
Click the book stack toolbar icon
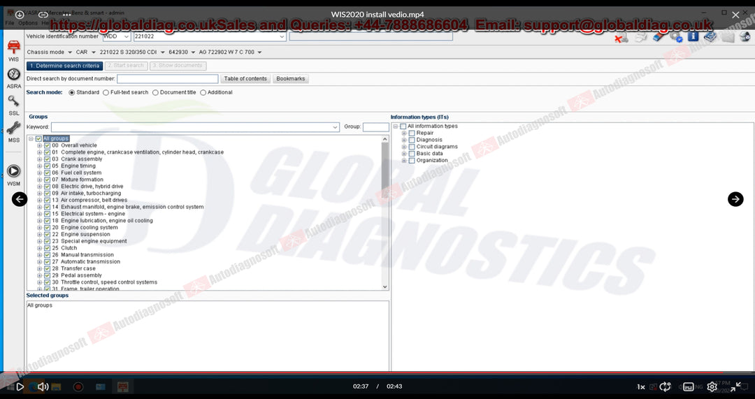pos(710,36)
